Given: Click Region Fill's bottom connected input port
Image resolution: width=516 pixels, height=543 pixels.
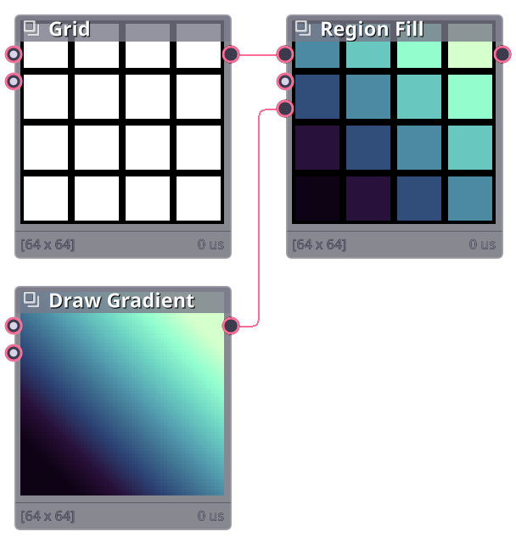Looking at the screenshot, I should 285,109.
